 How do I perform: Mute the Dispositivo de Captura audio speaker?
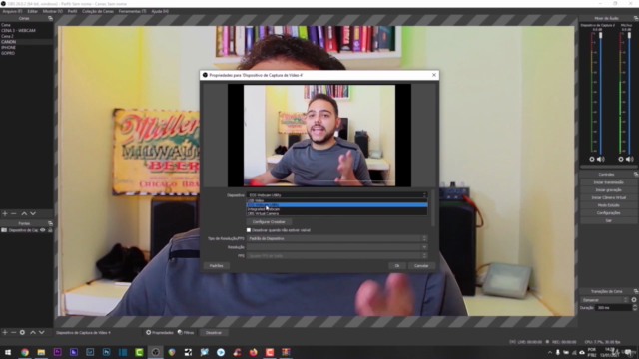(x=601, y=159)
